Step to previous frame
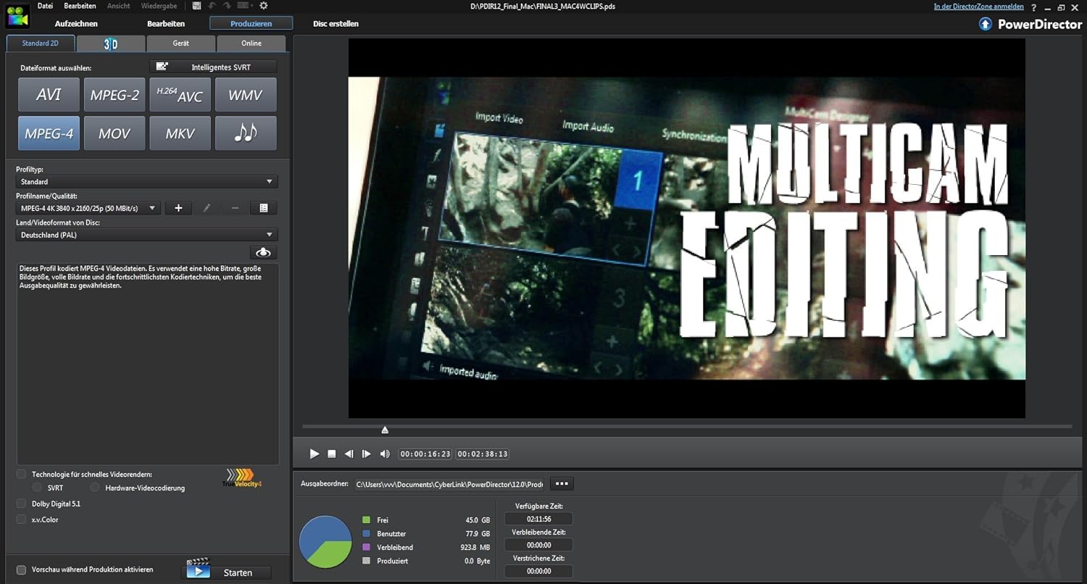This screenshot has width=1087, height=584. point(349,454)
